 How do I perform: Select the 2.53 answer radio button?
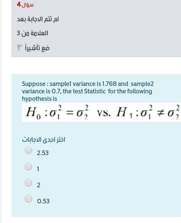[x=28, y=150]
